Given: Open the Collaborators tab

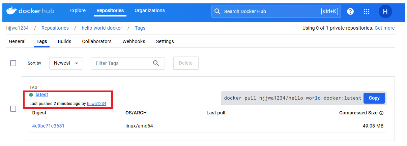Looking at the screenshot, I should point(97,41).
